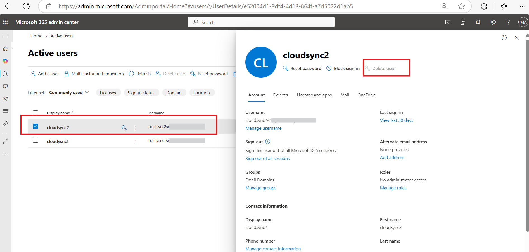
Task: Open the Commonly used filter dropdown
Action: pyautogui.click(x=68, y=92)
